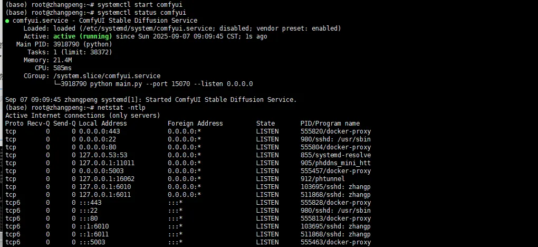Click the 912/phtunnel program name
Viewport: 538px width, 247px height.
[x=322, y=178]
